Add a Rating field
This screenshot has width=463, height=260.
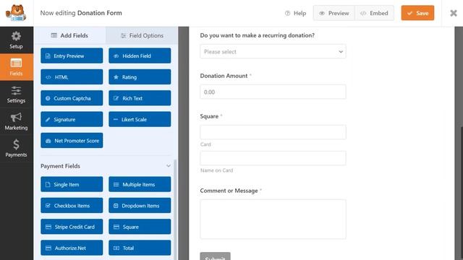(140, 77)
